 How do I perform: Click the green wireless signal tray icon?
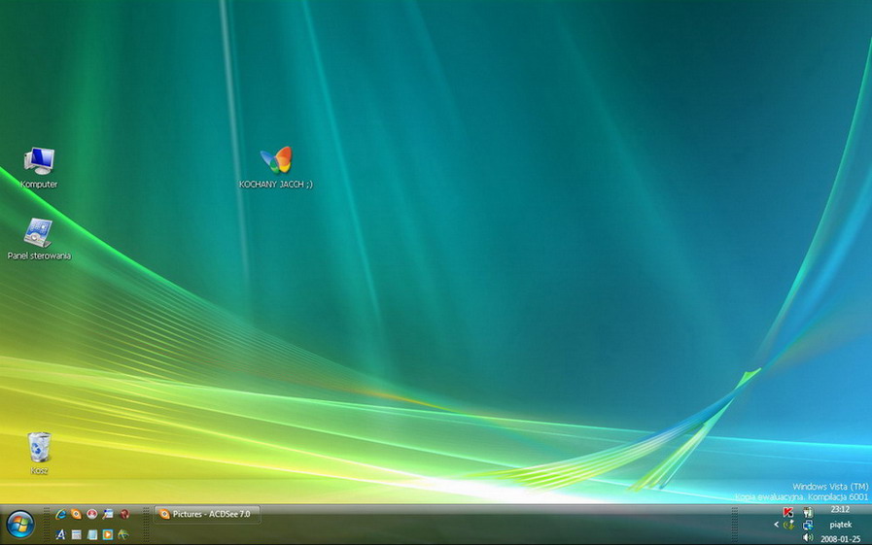click(788, 525)
